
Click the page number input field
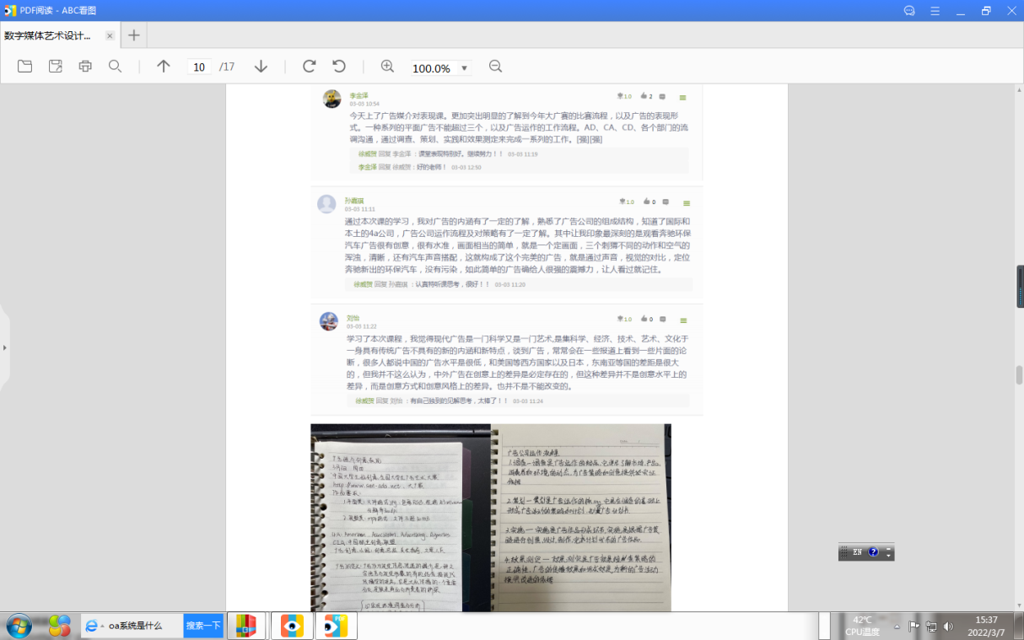199,67
